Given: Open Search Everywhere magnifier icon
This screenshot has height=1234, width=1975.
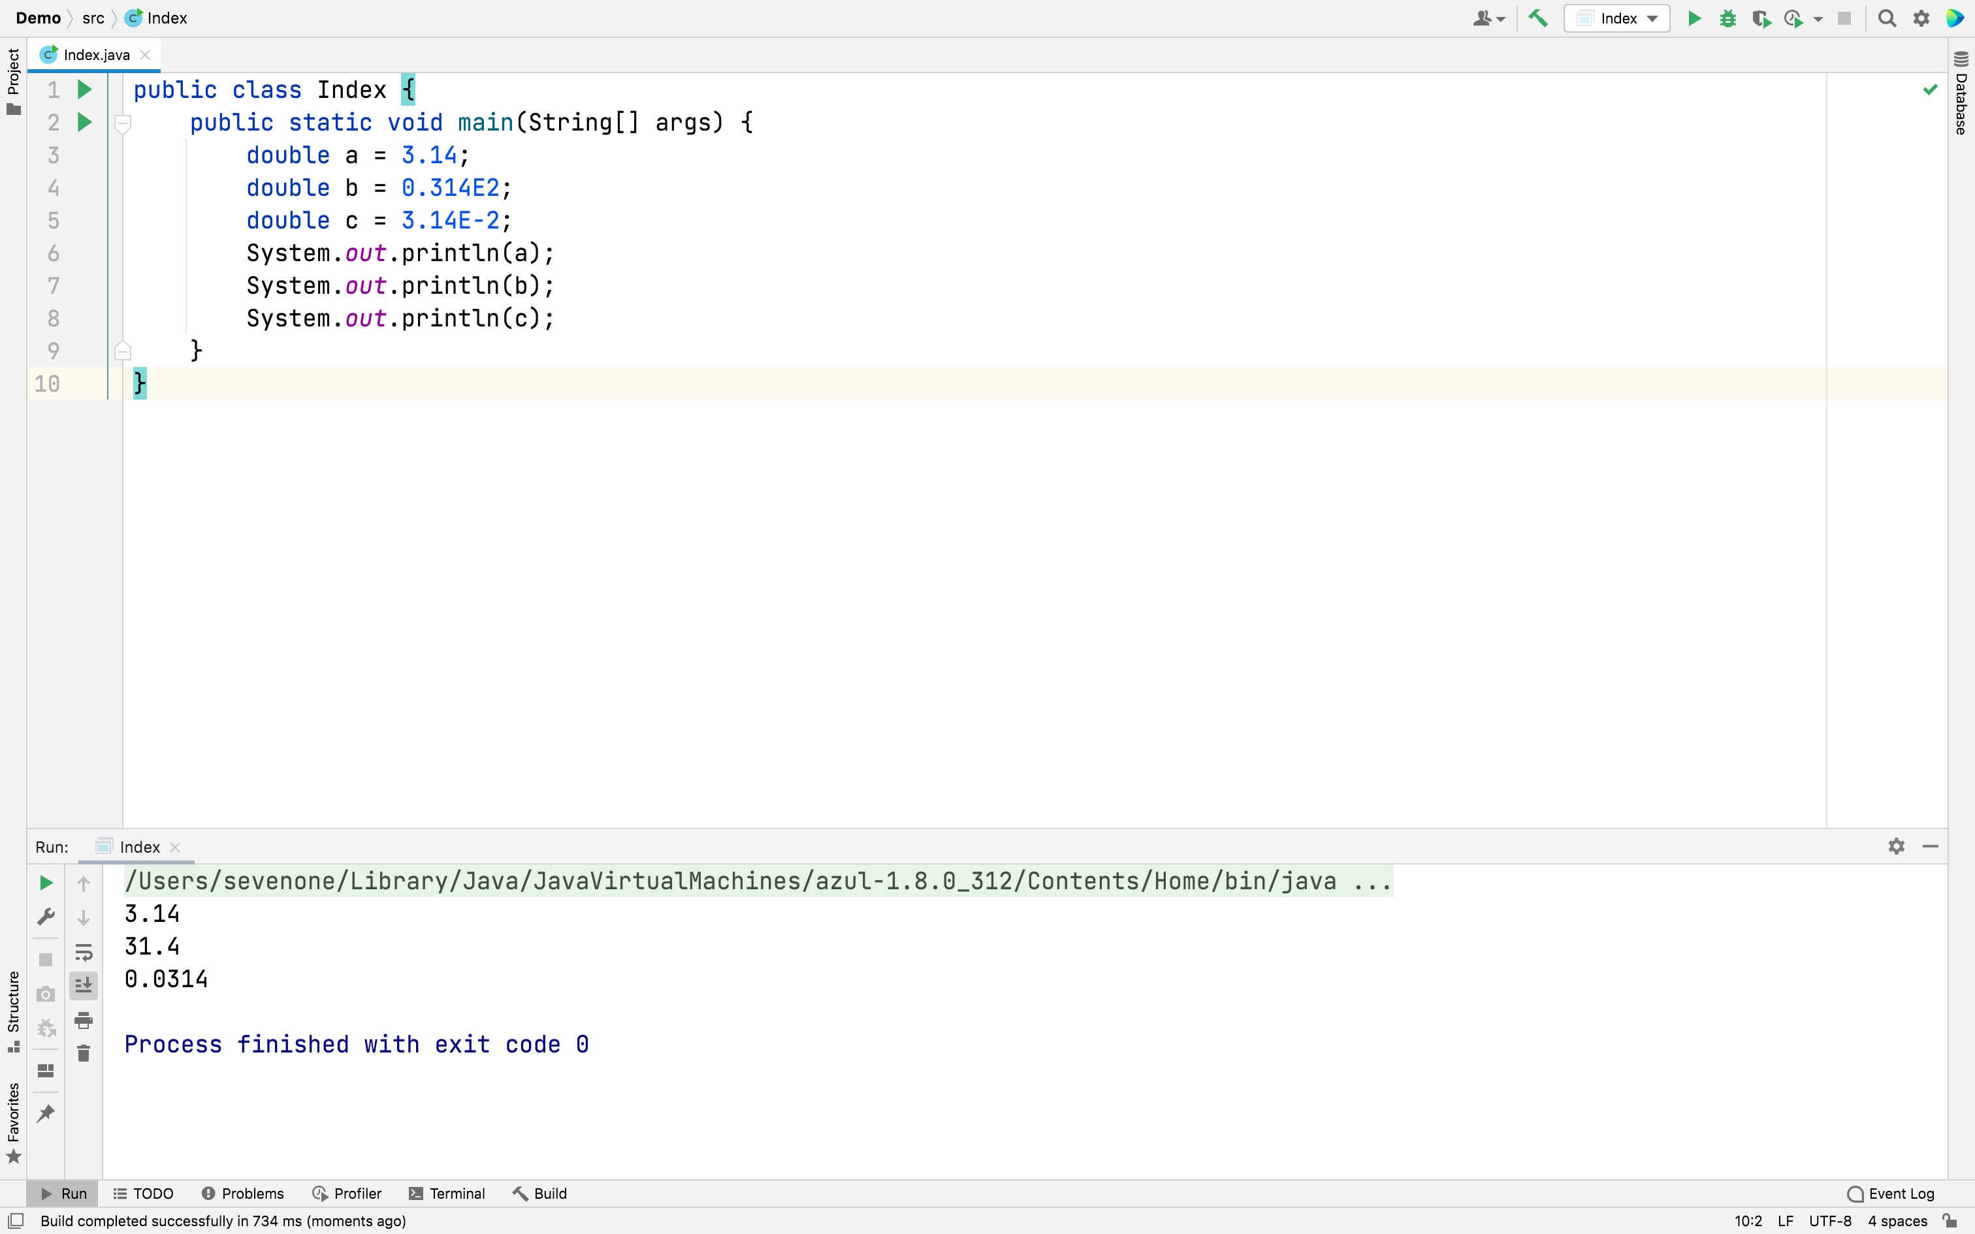Looking at the screenshot, I should pos(1886,18).
